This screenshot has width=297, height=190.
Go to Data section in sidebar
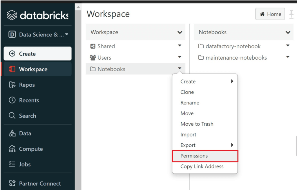tap(25, 134)
